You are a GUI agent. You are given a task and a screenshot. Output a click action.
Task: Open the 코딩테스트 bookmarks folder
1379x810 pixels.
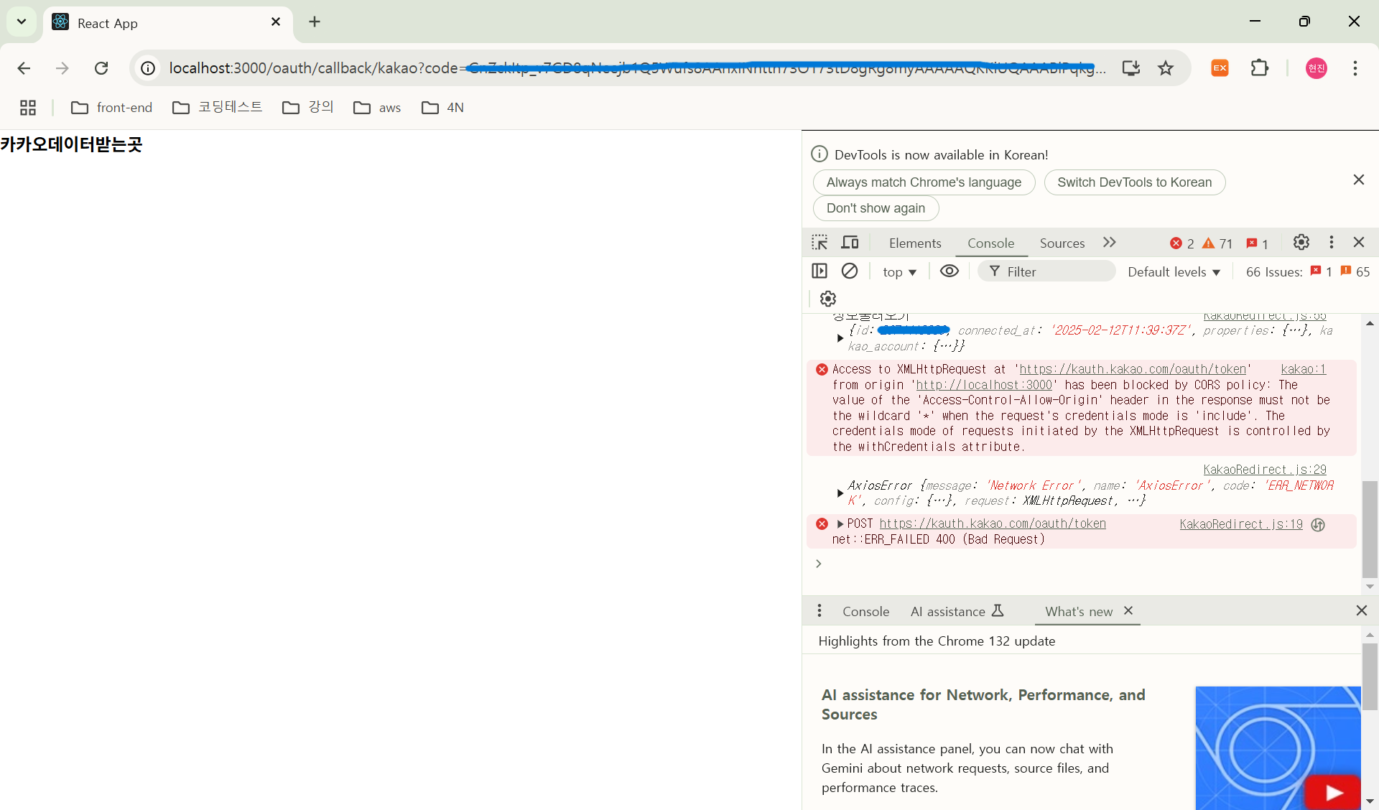pyautogui.click(x=218, y=108)
